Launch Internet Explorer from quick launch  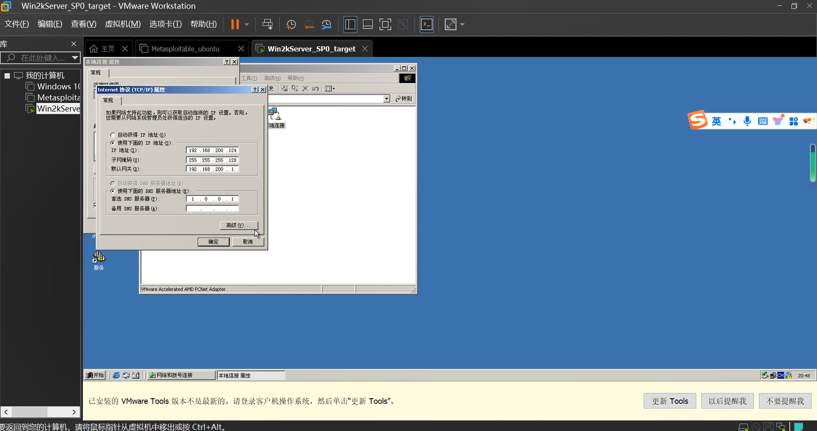point(116,375)
